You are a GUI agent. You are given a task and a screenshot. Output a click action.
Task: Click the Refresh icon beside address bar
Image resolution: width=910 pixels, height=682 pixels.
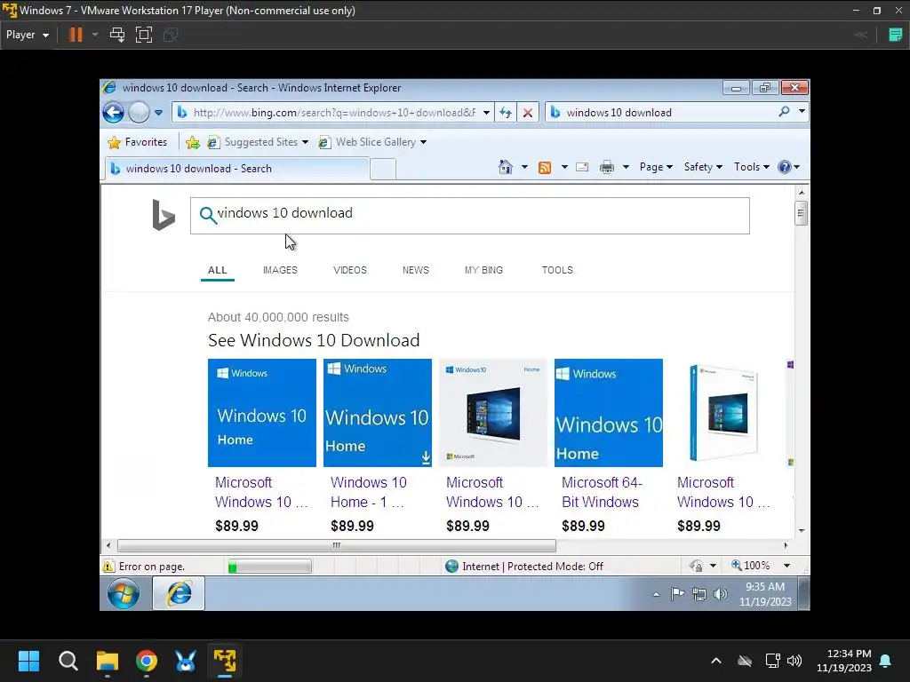pos(506,113)
